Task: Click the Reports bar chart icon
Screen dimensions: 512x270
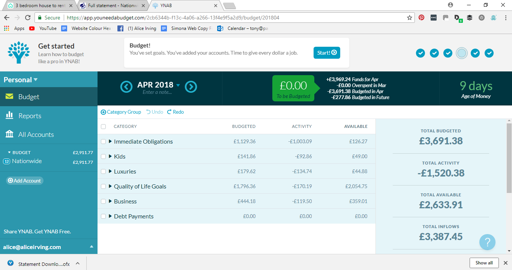Action: point(9,115)
